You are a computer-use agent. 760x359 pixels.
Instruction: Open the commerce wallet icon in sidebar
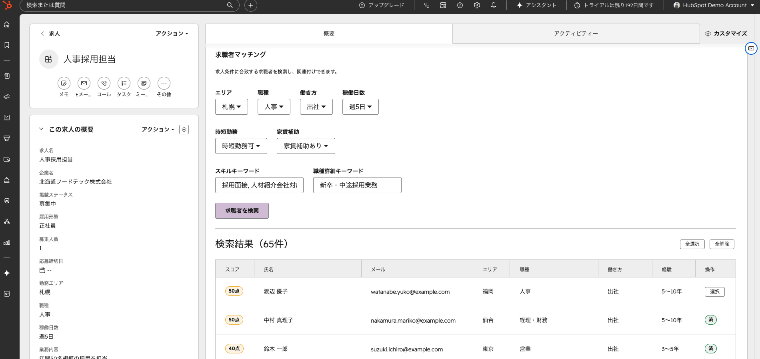coord(7,159)
